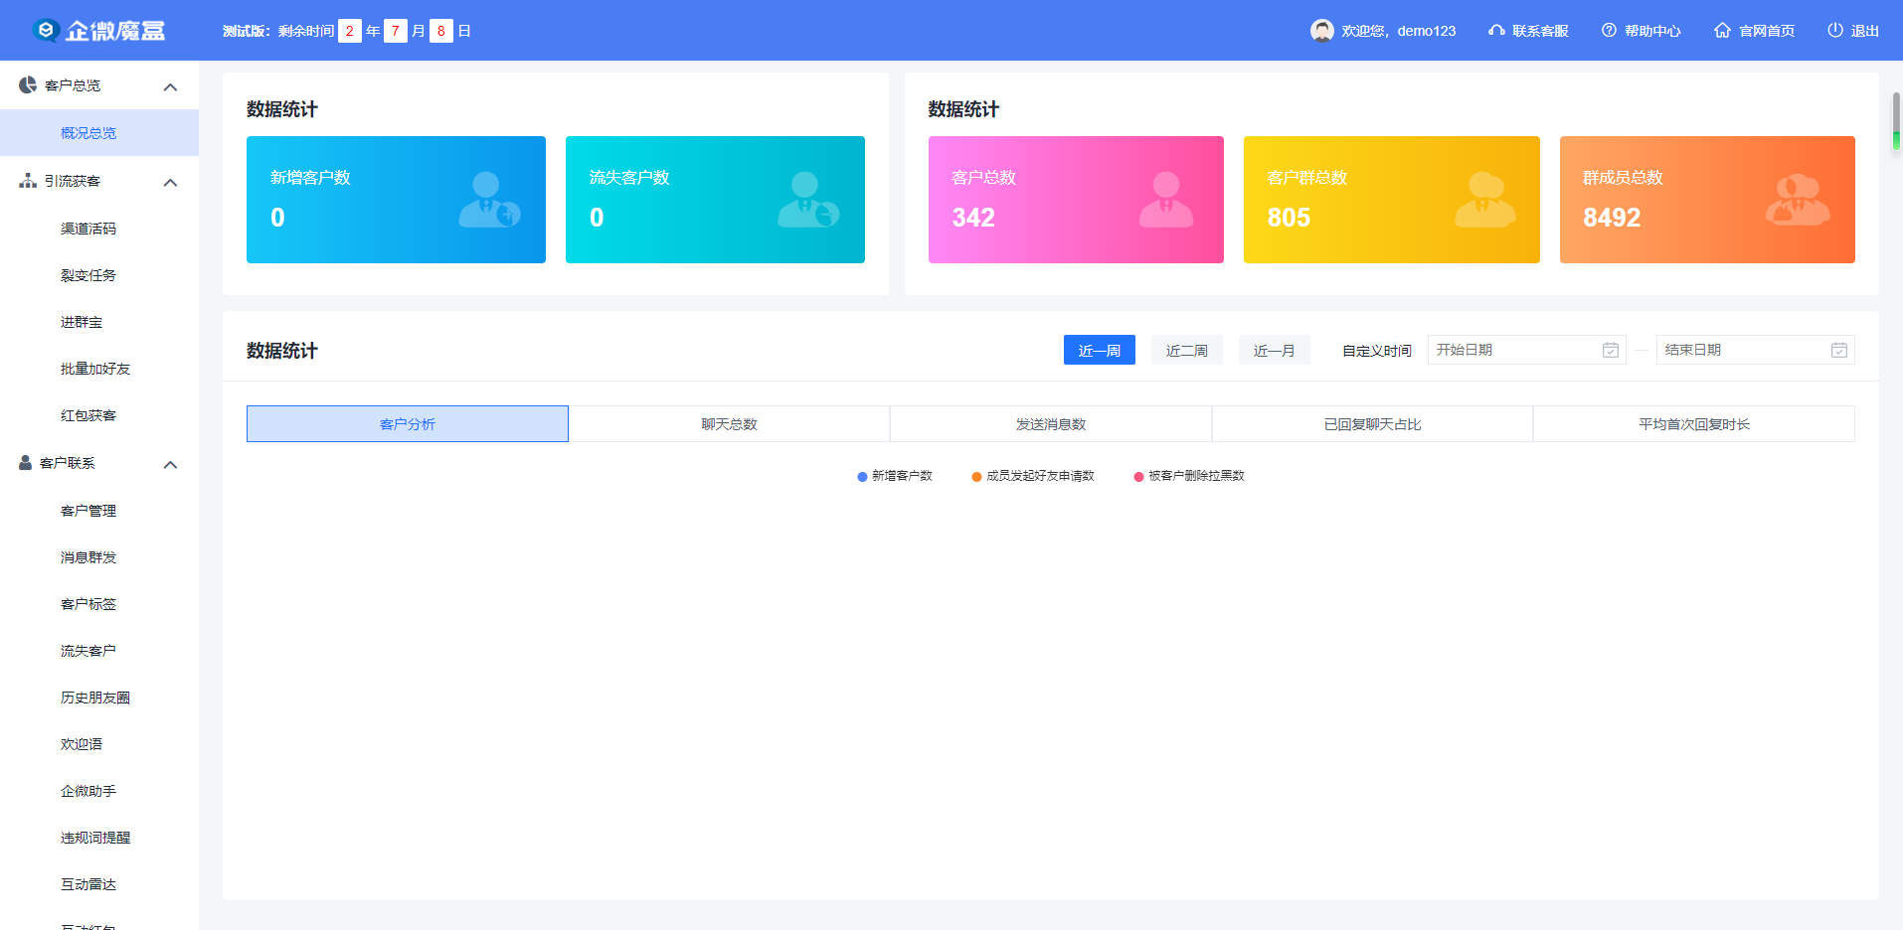This screenshot has height=930, width=1903.
Task: Toggle the 被客户删除拉黑数 legend series
Action: click(1189, 476)
